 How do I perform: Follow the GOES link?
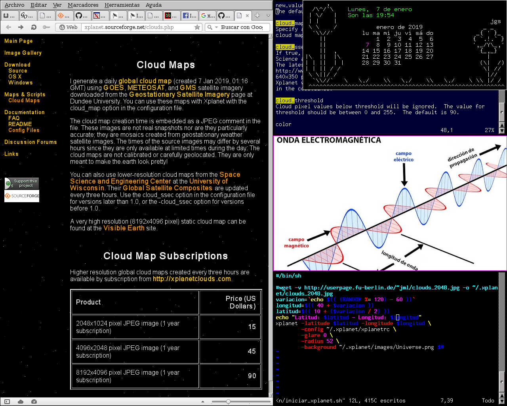[114, 88]
